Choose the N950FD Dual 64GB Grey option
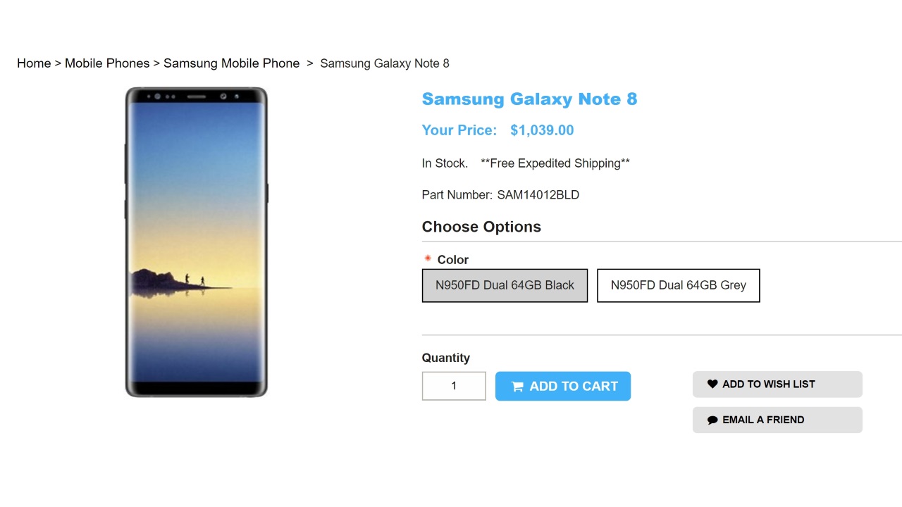Image resolution: width=902 pixels, height=507 pixels. click(x=678, y=285)
